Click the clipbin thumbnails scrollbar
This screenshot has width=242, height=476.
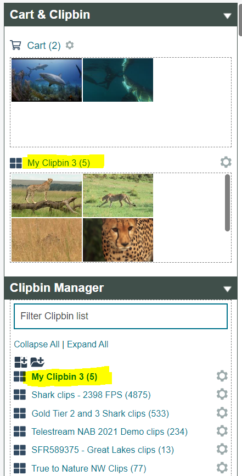coord(227,203)
